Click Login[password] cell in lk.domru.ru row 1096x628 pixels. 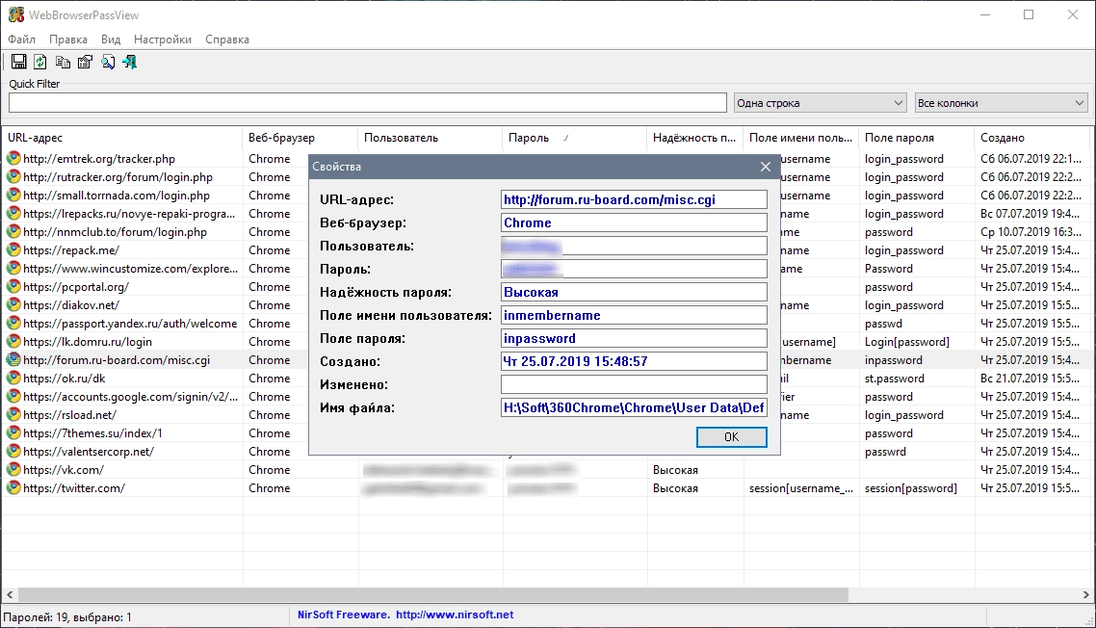(906, 342)
